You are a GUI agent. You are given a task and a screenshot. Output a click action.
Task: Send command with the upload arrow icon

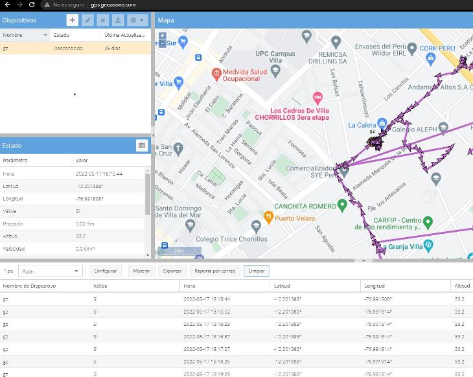coord(118,20)
